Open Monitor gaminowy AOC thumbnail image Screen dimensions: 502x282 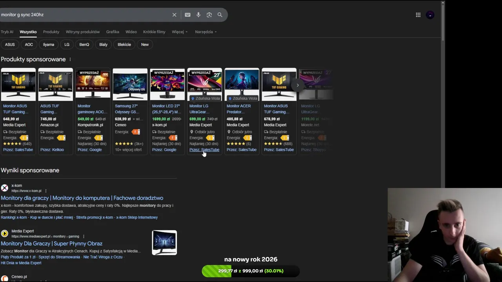[93, 85]
